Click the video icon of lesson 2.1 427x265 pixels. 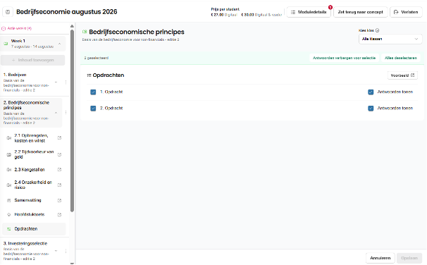9,138
